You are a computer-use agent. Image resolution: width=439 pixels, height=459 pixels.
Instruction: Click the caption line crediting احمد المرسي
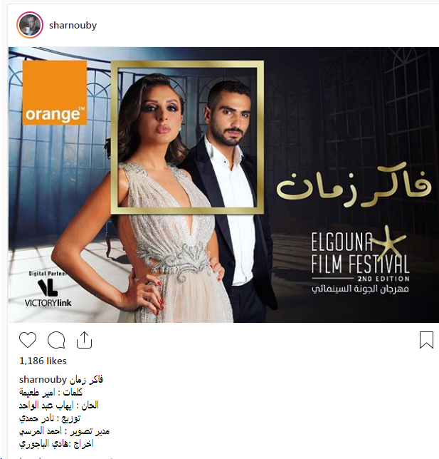(x=64, y=431)
